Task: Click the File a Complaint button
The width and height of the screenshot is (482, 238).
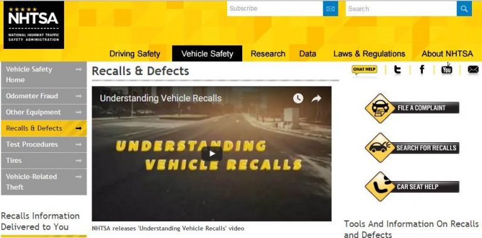Action: pos(412,108)
